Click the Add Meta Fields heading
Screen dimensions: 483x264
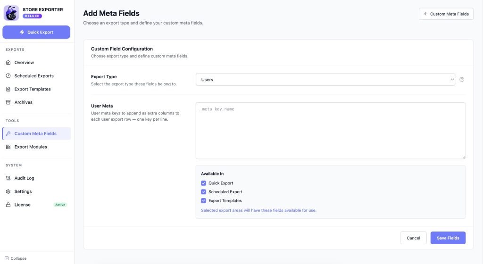[111, 13]
